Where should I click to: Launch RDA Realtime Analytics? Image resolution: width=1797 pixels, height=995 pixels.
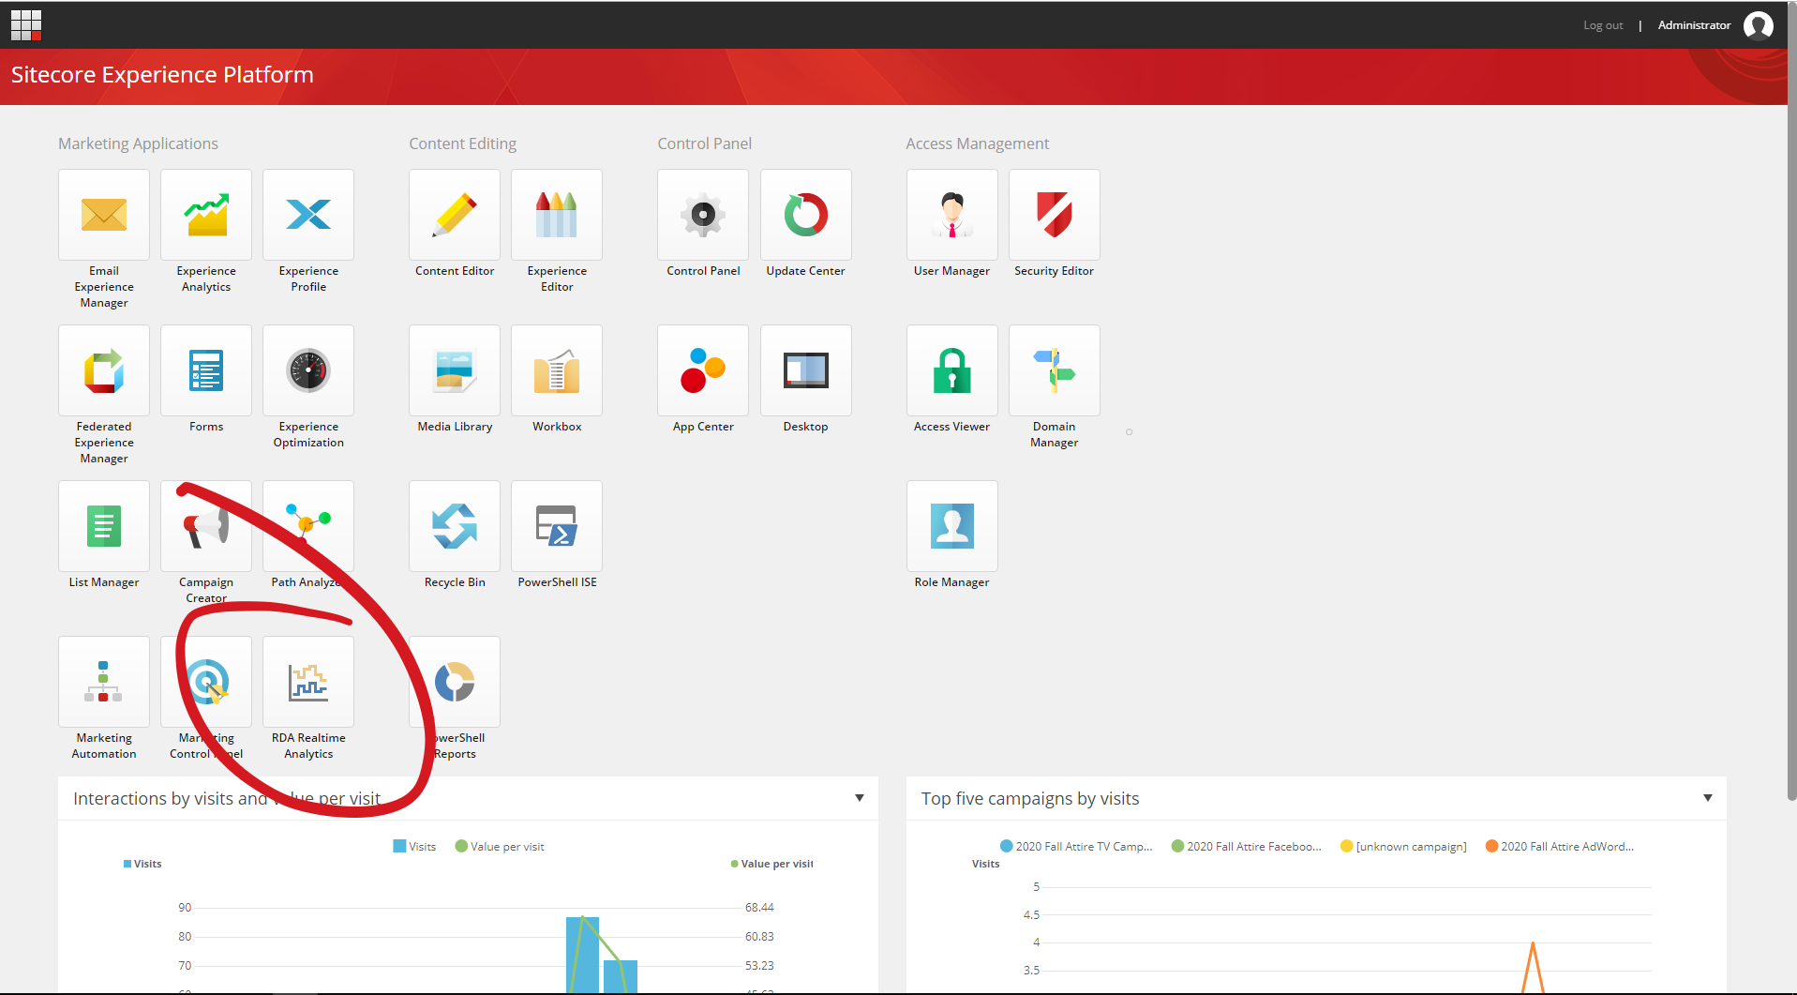(308, 682)
